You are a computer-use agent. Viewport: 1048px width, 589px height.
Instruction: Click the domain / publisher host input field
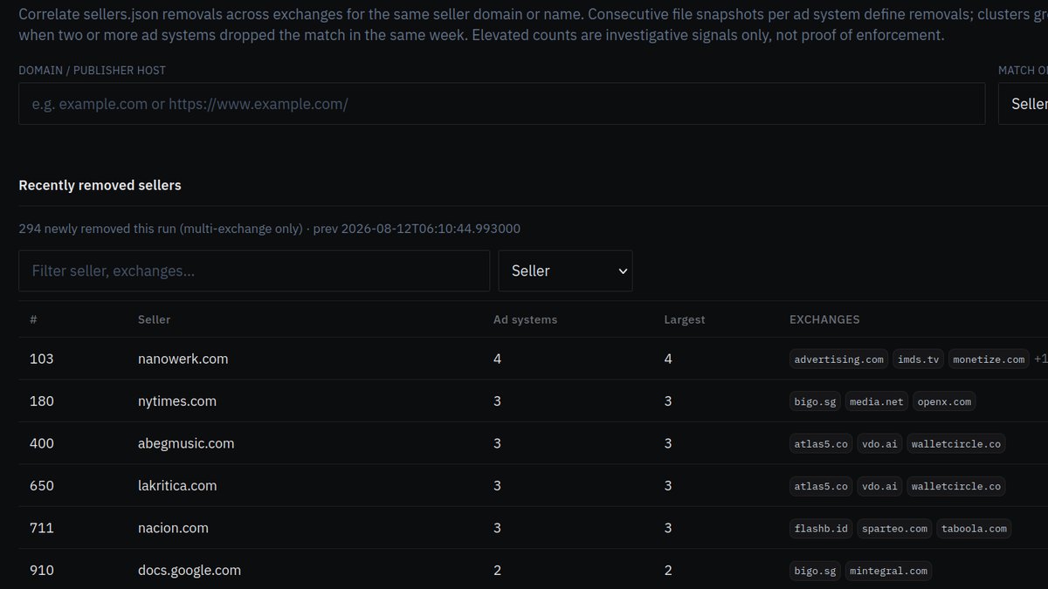[x=502, y=104]
